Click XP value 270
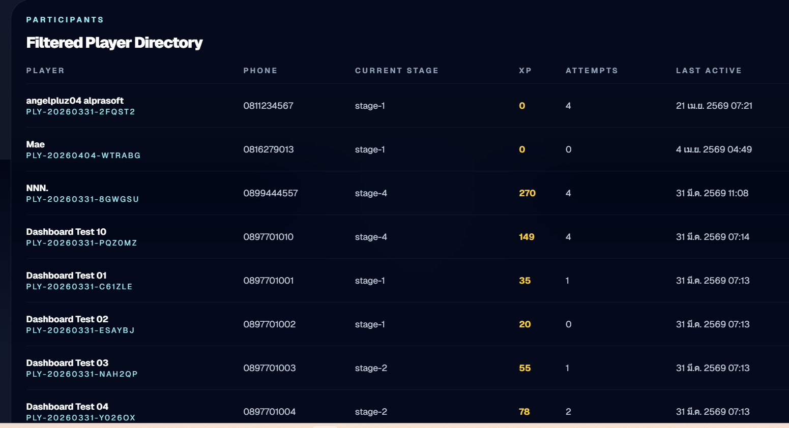Image resolution: width=789 pixels, height=428 pixels. pyautogui.click(x=527, y=193)
